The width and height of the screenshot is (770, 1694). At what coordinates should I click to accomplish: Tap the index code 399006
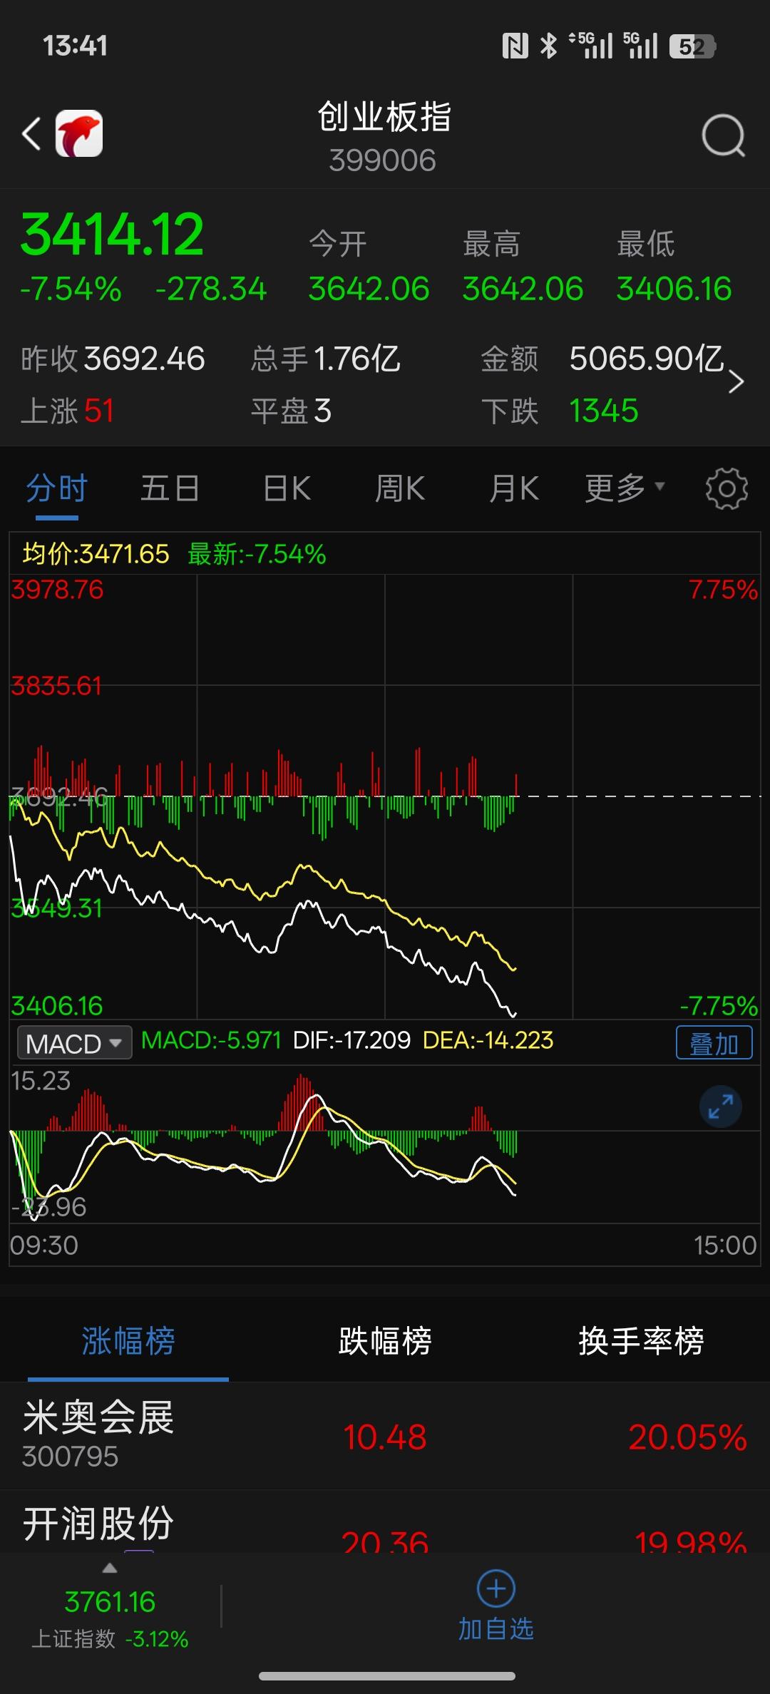click(383, 160)
